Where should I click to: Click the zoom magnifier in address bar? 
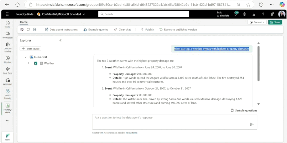pyautogui.click(x=238, y=5)
